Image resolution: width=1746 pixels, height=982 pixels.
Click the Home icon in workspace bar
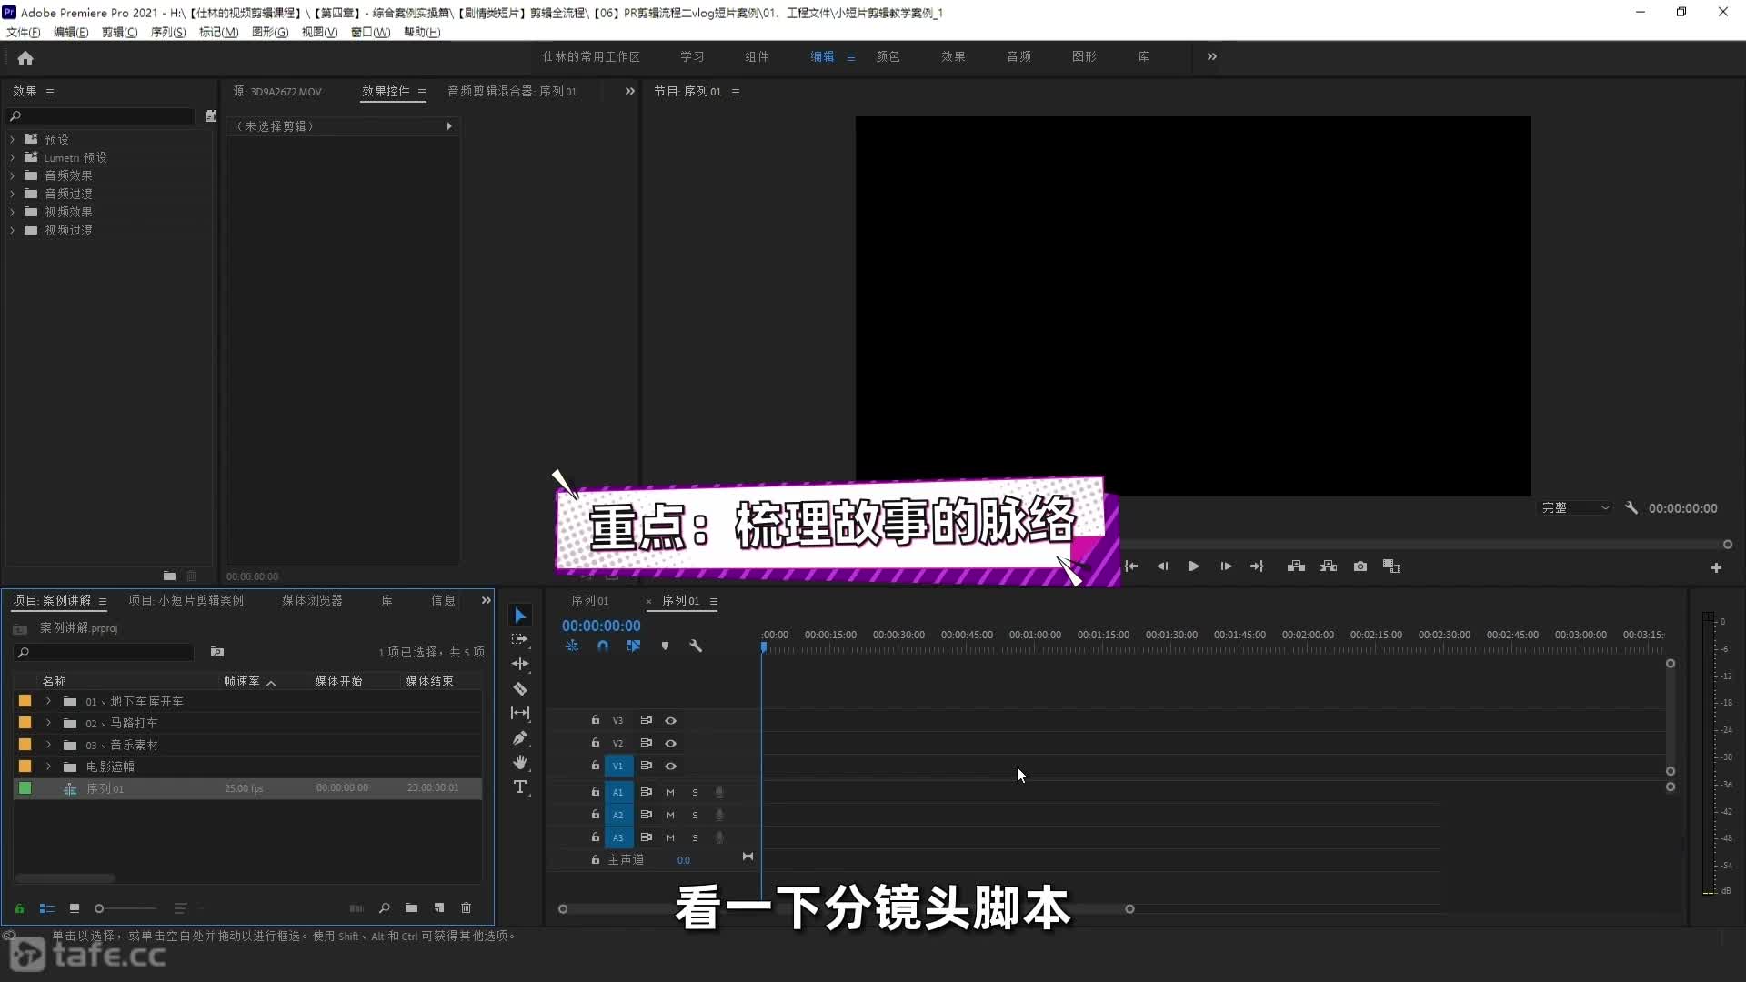pyautogui.click(x=25, y=57)
